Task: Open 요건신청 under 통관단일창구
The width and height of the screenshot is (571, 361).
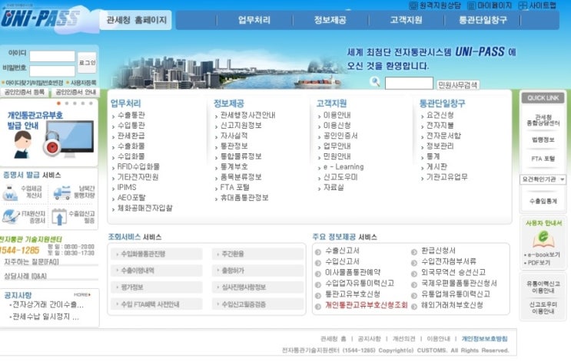Action: pyautogui.click(x=440, y=115)
